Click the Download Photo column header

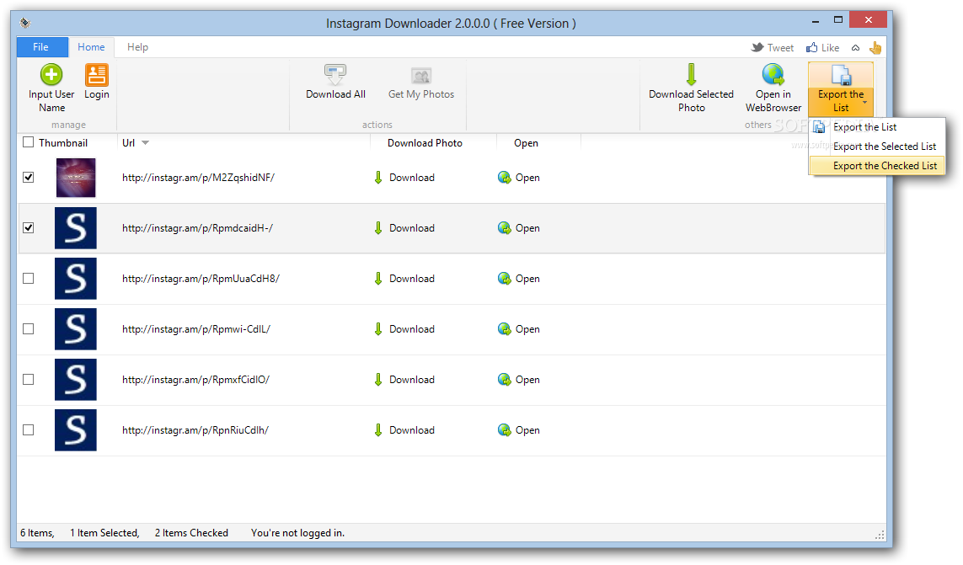pyautogui.click(x=425, y=142)
